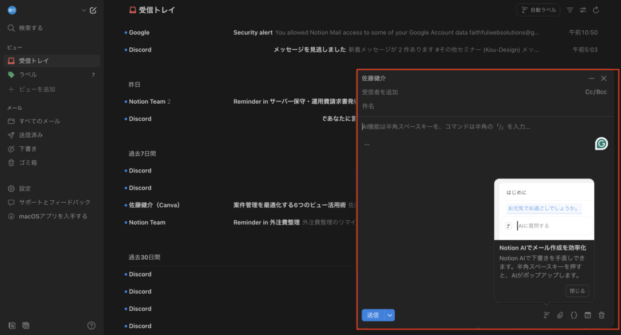Open the Notion AI icon in compose toolbar
The width and height of the screenshot is (621, 335).
click(x=546, y=315)
